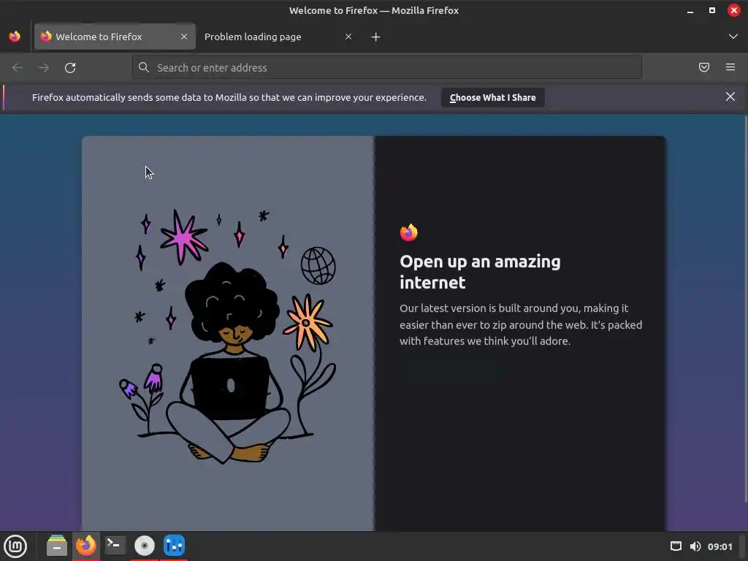Open the volume control tray icon
748x561 pixels.
(695, 546)
